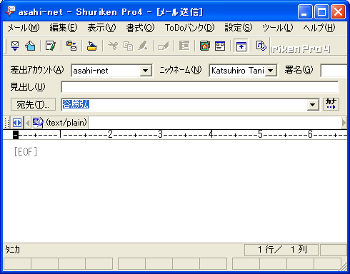Expand the recipient field dropdown arrow
The image size is (350, 274).
tap(312, 105)
